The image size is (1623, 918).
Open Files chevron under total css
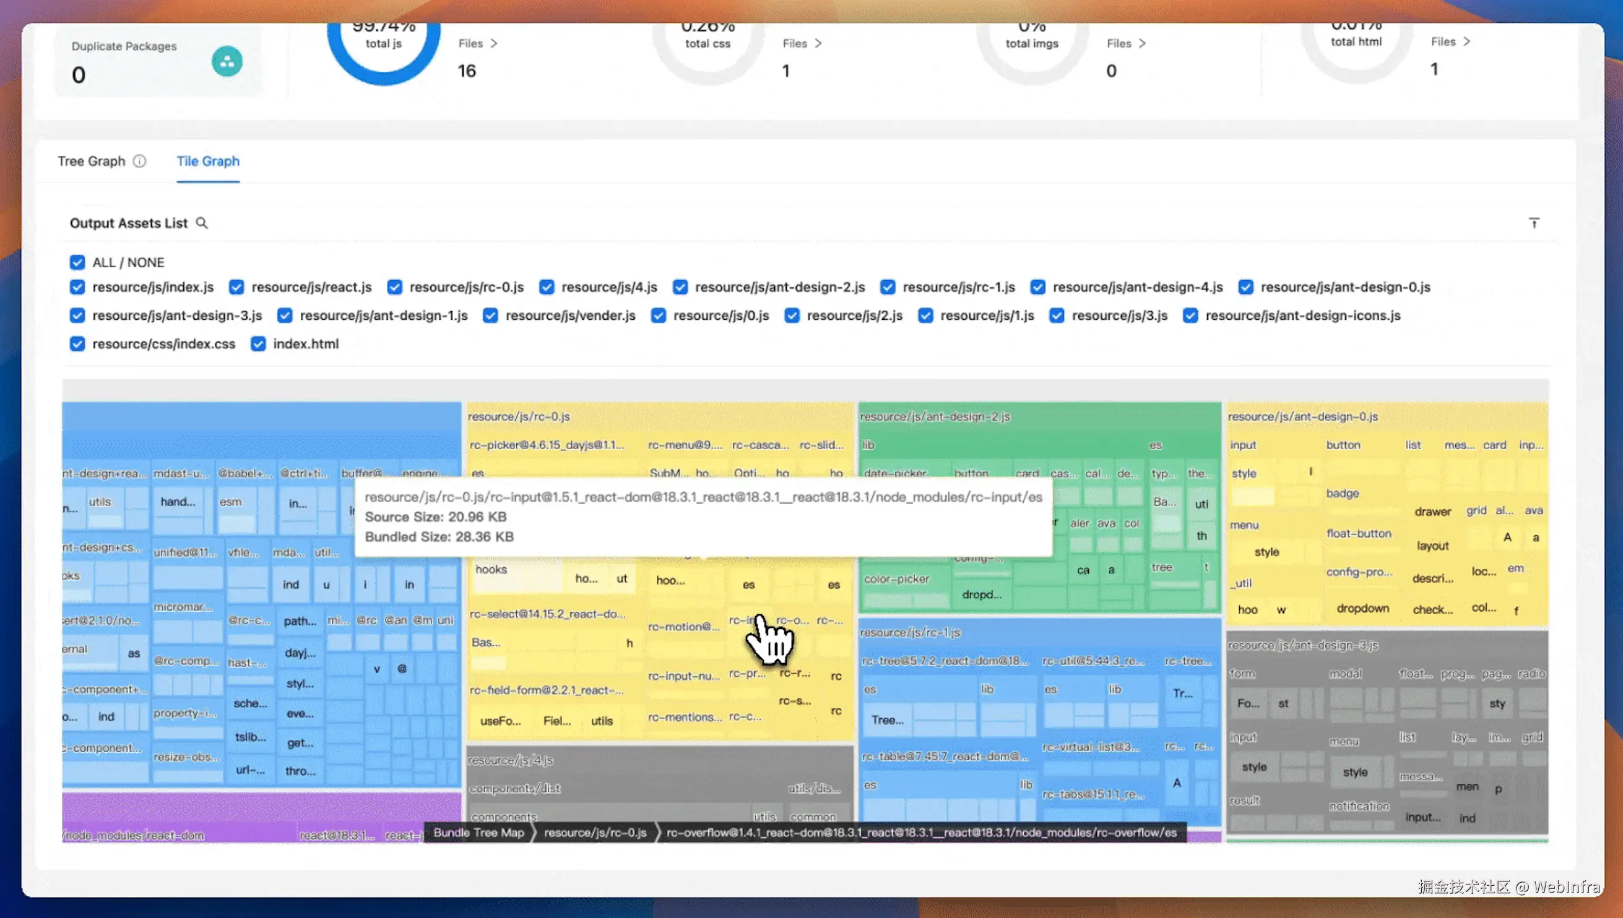click(818, 43)
